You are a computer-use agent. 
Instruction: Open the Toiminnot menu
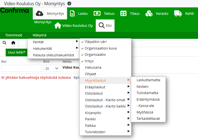14,35
